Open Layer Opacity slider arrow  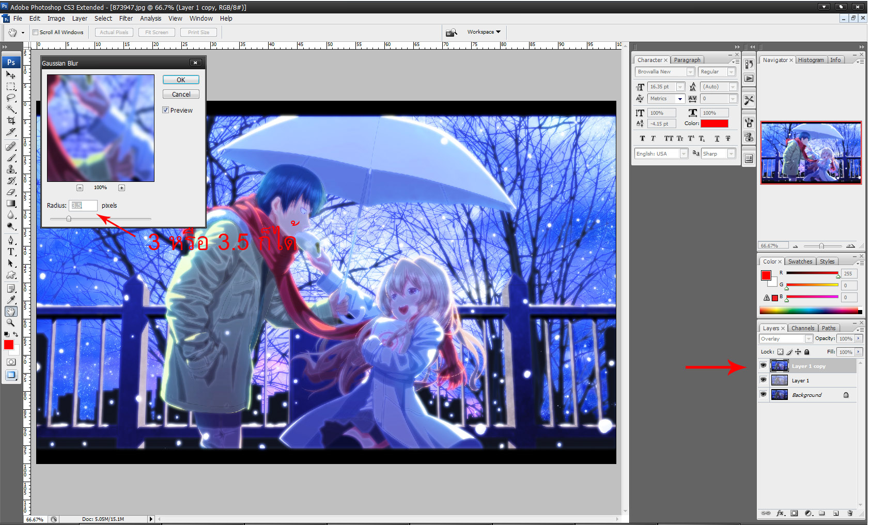click(859, 338)
